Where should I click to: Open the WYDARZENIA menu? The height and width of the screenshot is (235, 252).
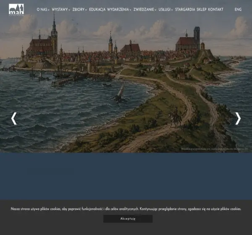(x=118, y=10)
